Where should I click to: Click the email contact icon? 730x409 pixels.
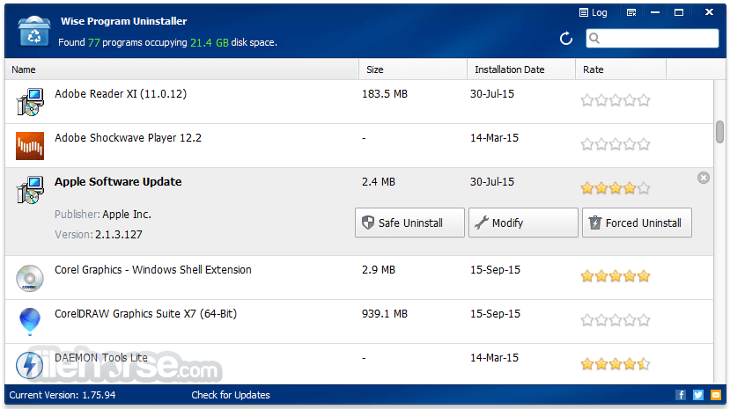[716, 395]
